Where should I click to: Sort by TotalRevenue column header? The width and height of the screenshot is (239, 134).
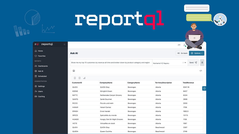point(188,83)
